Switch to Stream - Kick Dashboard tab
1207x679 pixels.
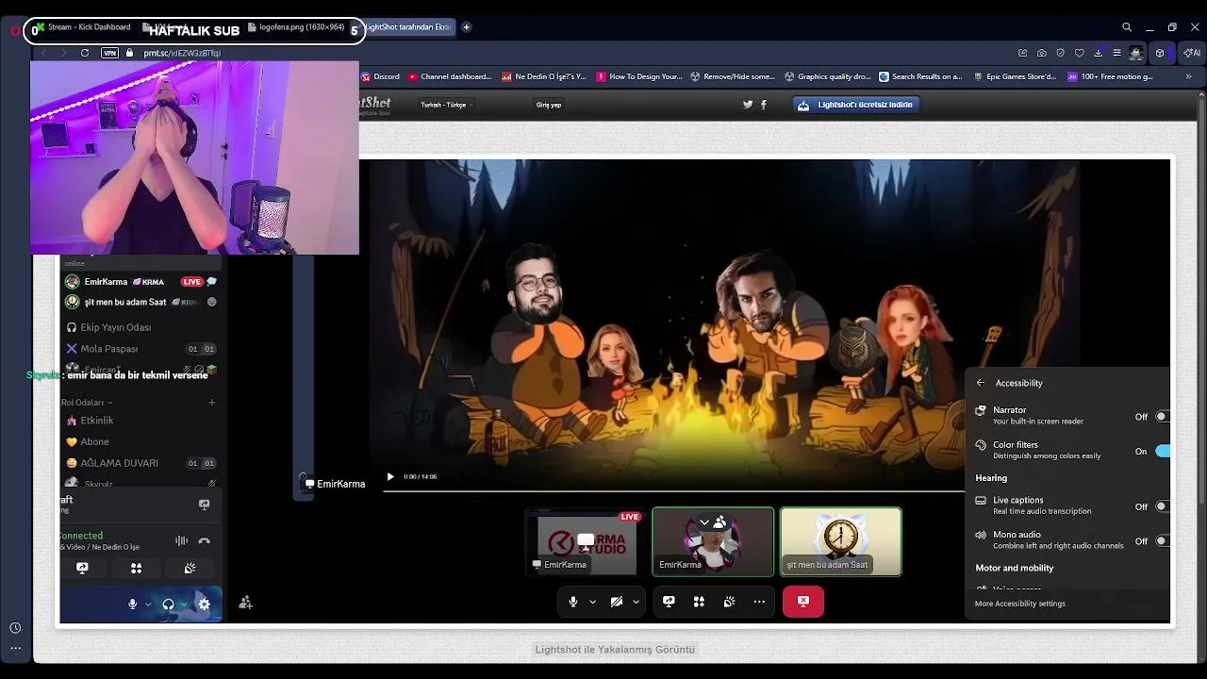coord(83,27)
